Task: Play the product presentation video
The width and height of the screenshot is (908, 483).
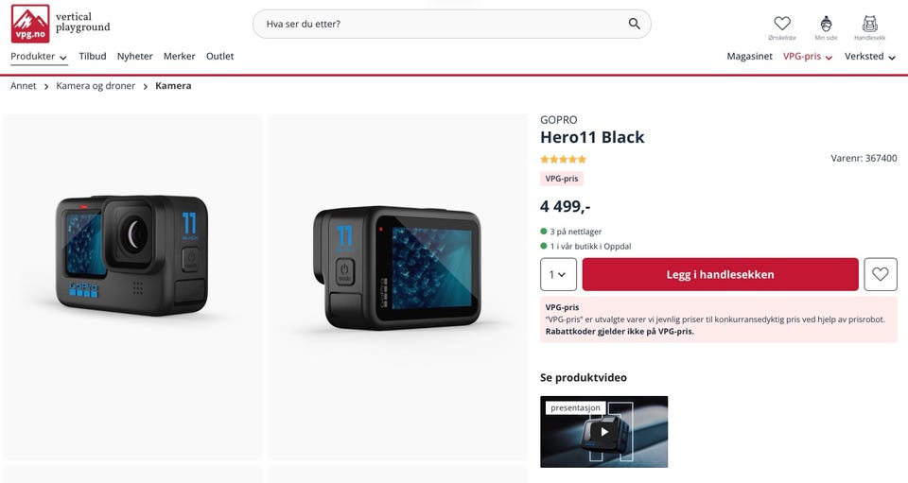Action: (604, 432)
